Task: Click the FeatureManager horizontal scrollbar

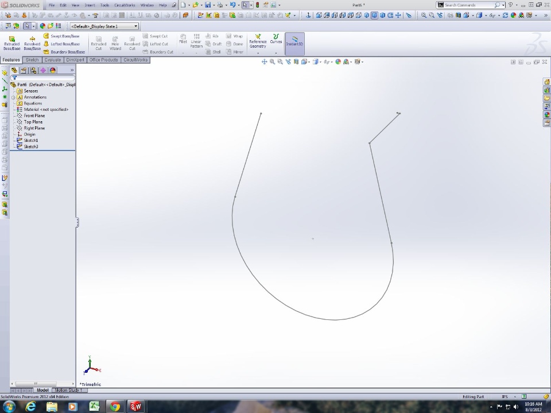Action: (x=42, y=384)
